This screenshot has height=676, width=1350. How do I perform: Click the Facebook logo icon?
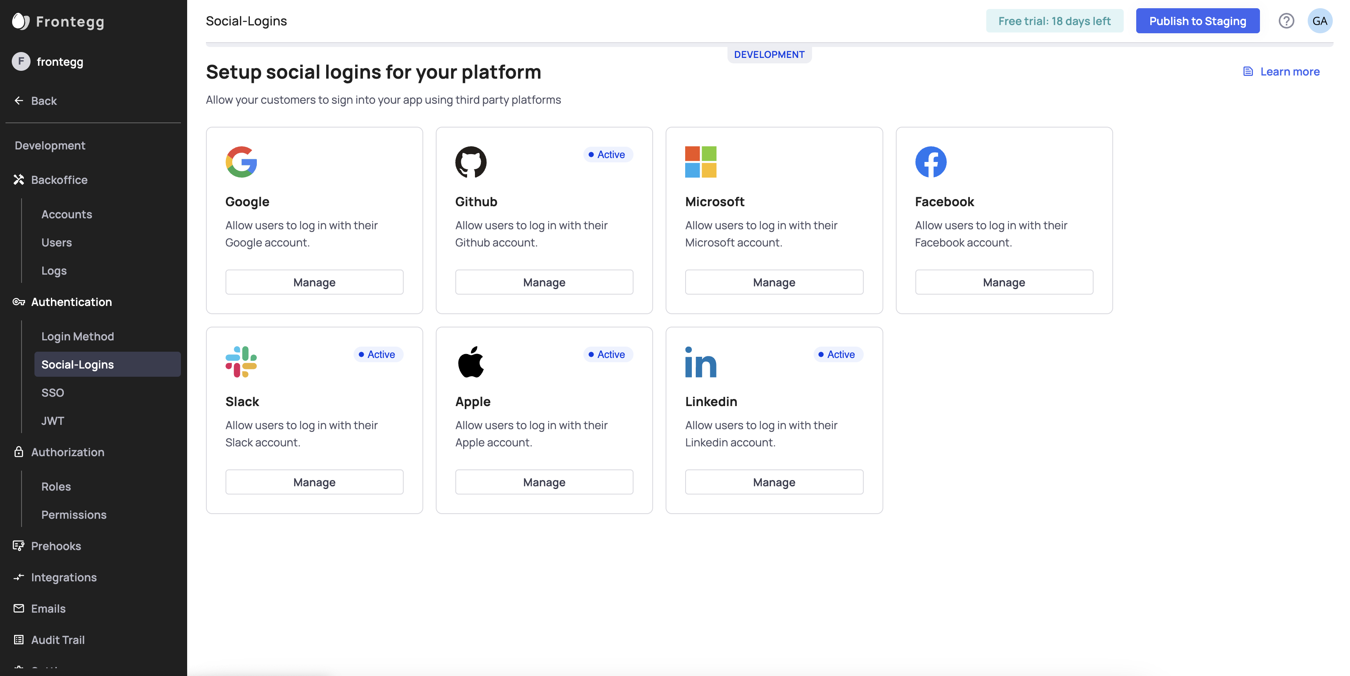931,162
